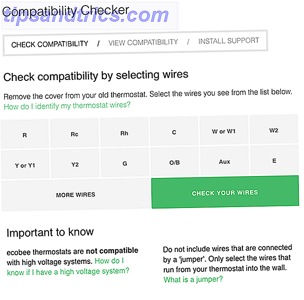Toggle the O/B wire option
This screenshot has width=304, height=300.
click(x=174, y=162)
